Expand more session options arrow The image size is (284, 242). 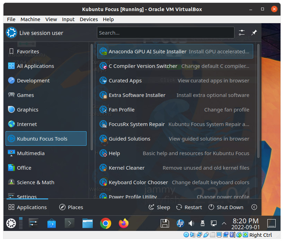click(x=254, y=207)
